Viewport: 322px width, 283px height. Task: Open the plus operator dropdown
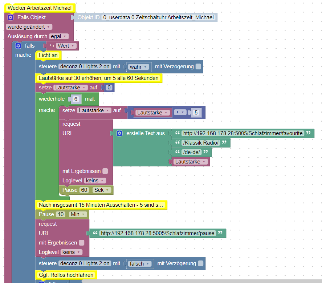click(x=180, y=112)
